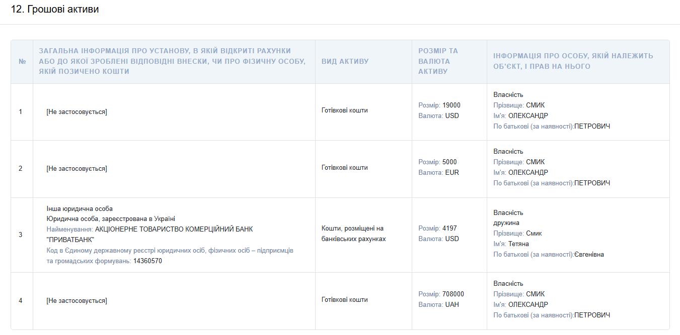Click the 5000 amount in row 2
This screenshot has width=680, height=335.
click(449, 162)
